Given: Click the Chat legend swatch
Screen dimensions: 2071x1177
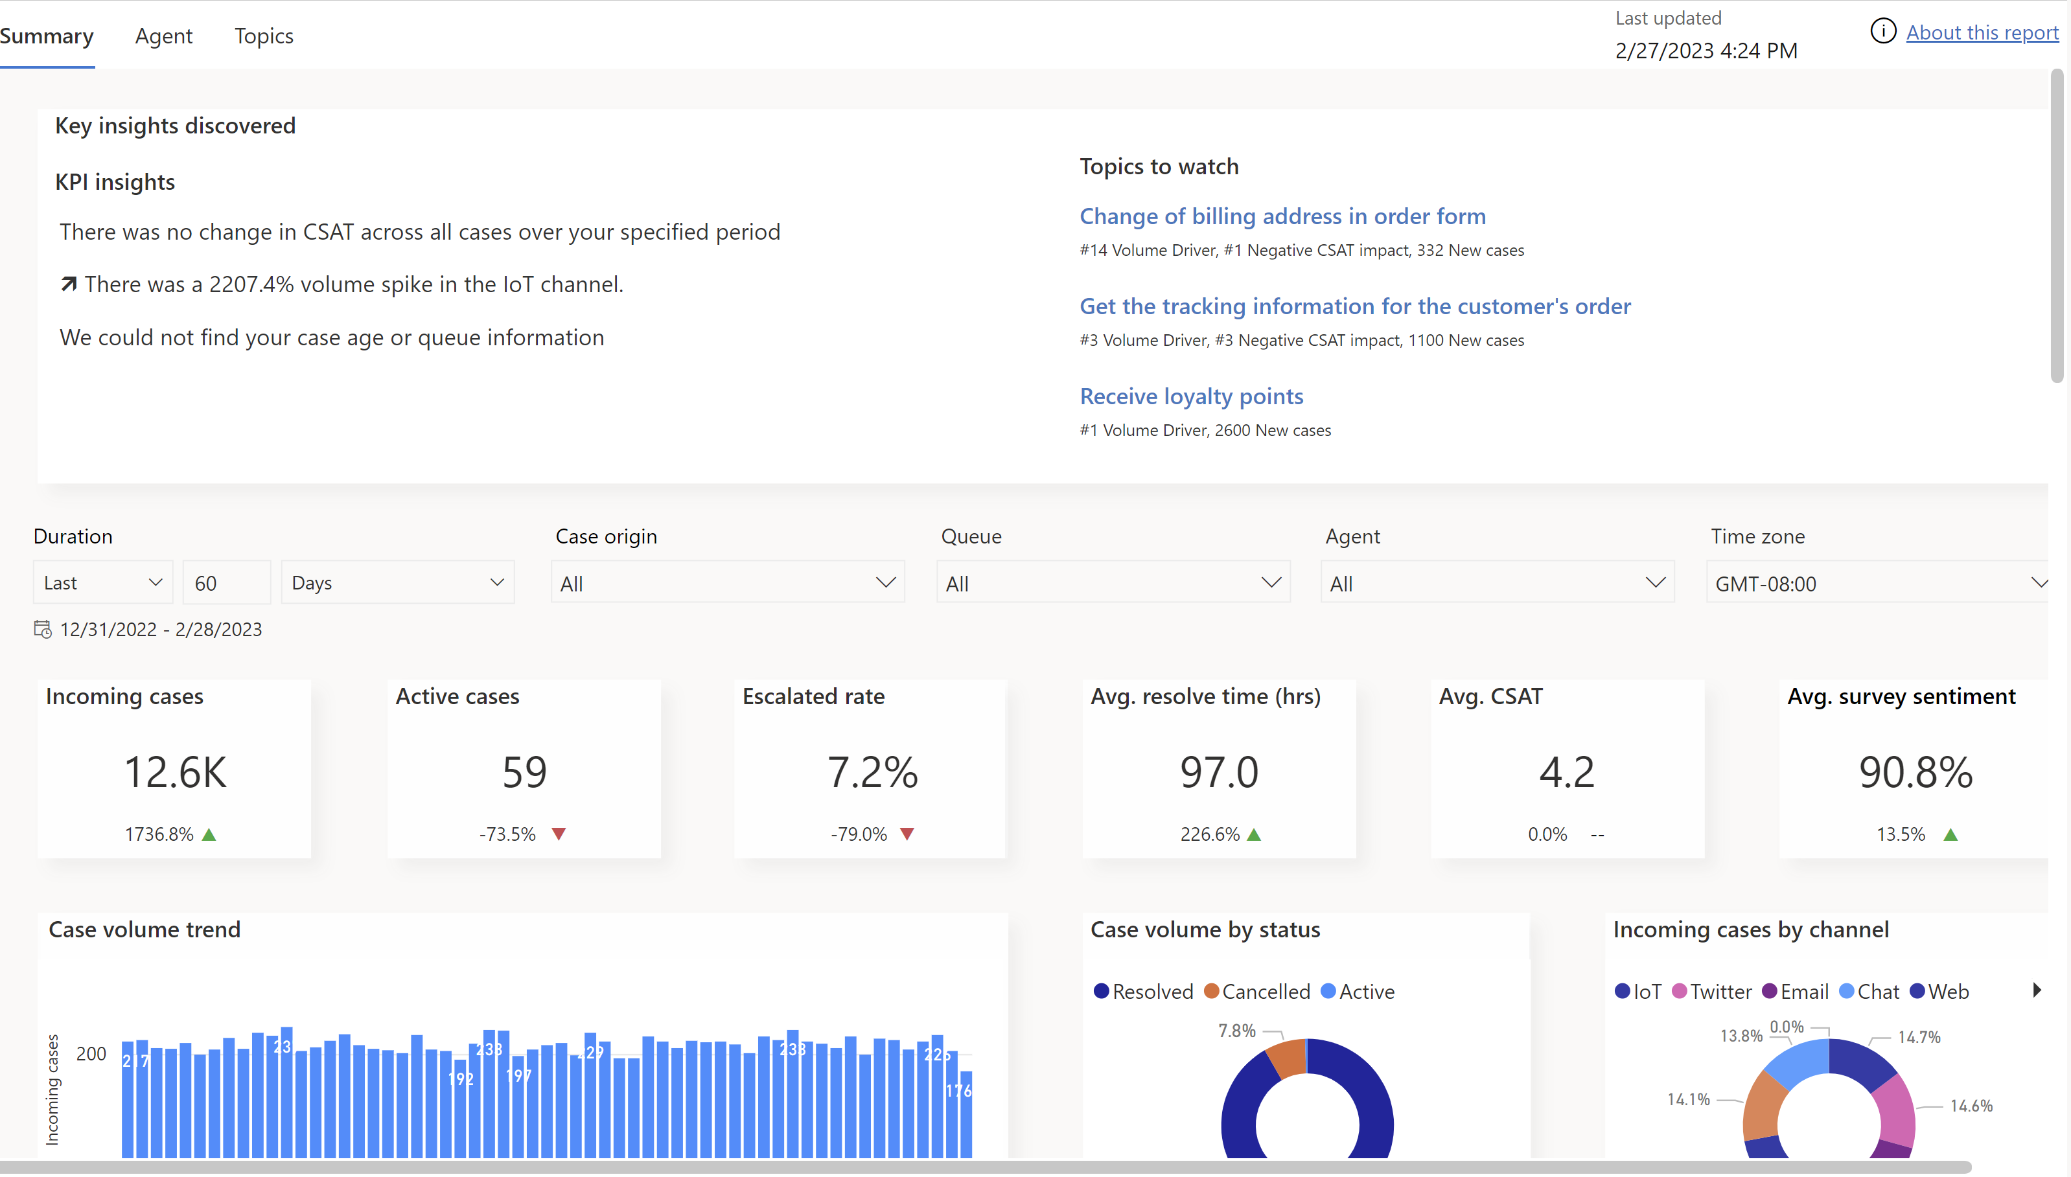Looking at the screenshot, I should point(1846,991).
